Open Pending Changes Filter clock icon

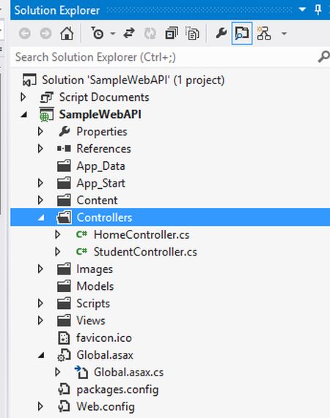[x=97, y=34]
